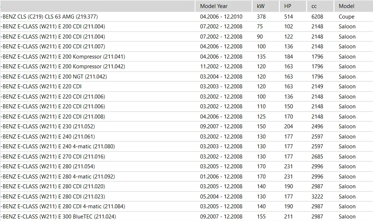Click the E 280 CDI (211.023) row
The width and height of the screenshot is (373, 221).
[x=186, y=197]
